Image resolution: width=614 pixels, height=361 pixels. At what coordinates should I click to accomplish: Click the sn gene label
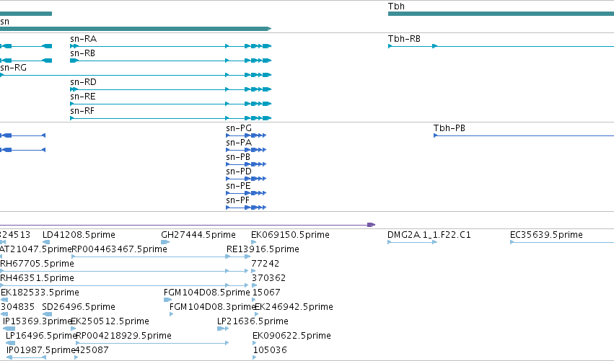click(x=4, y=22)
